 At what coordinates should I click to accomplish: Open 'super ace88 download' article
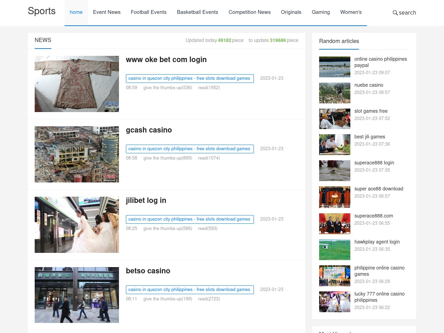click(379, 189)
